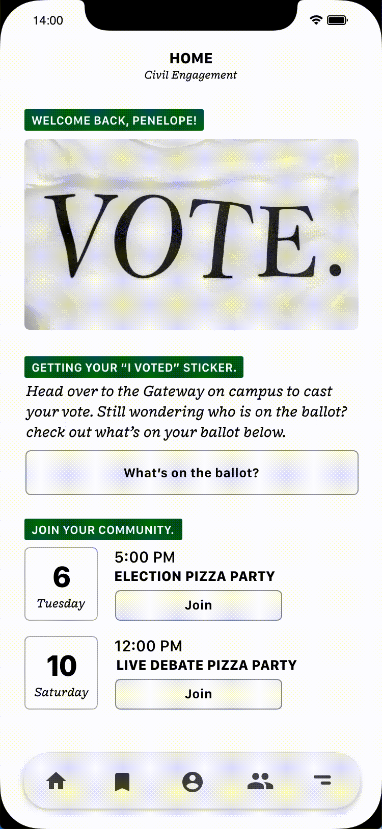Tap the Welcome Back, Penelope label
Viewport: 382px width, 829px height.
click(114, 120)
